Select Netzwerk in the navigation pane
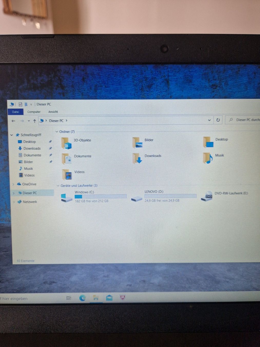Image resolution: width=260 pixels, height=347 pixels. [30, 202]
